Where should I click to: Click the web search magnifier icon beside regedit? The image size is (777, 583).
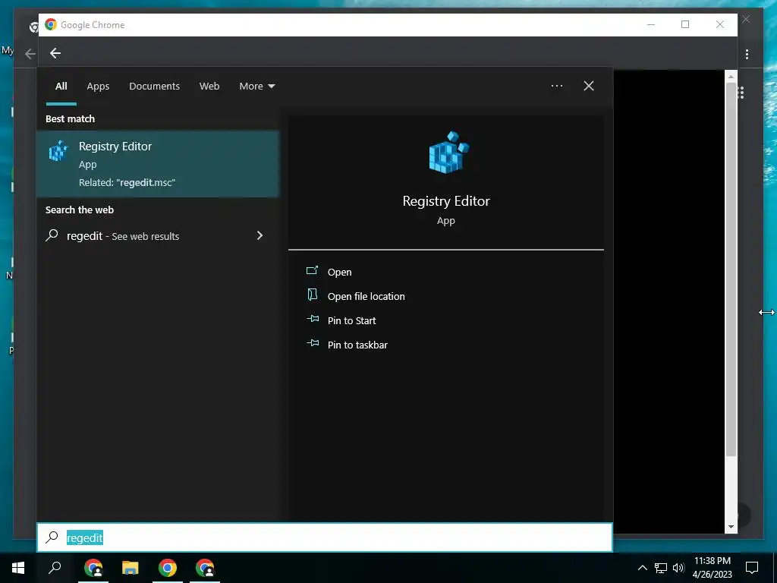click(x=52, y=235)
